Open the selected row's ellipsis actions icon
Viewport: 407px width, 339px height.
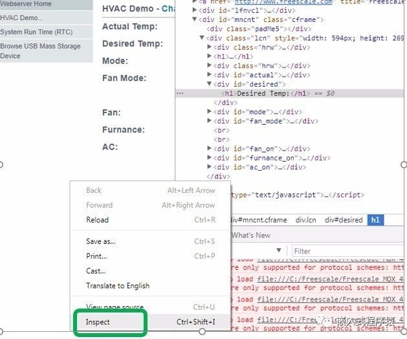[x=180, y=93]
